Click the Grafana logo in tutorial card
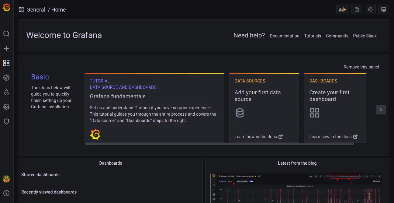 (x=95, y=134)
